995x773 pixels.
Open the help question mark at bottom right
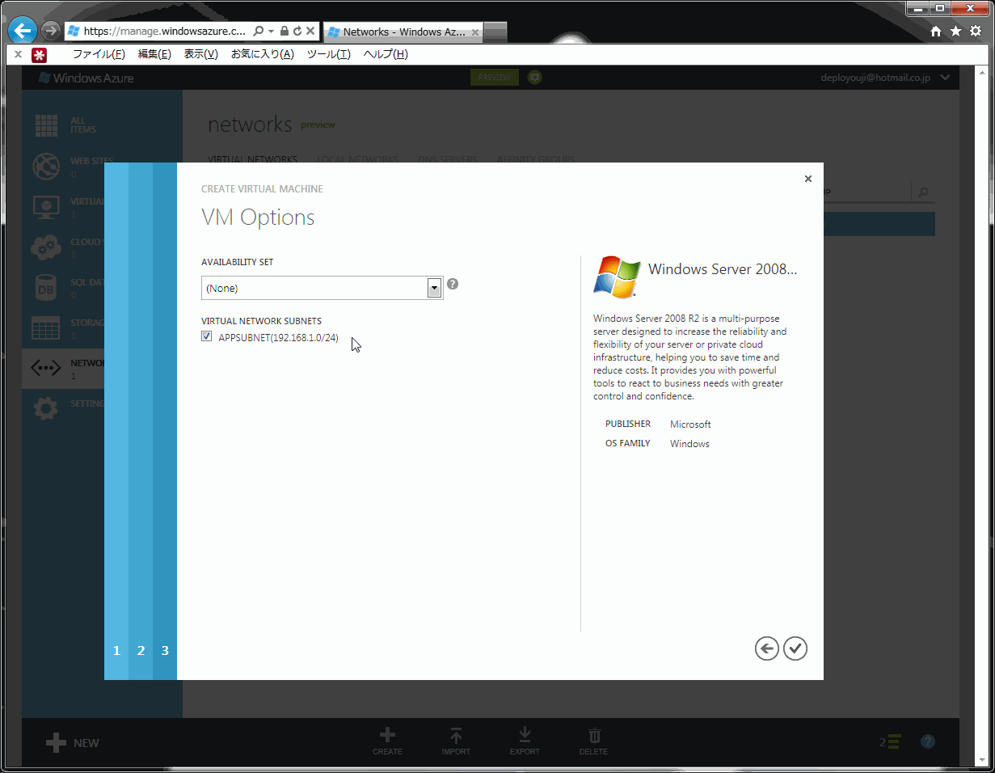point(928,741)
